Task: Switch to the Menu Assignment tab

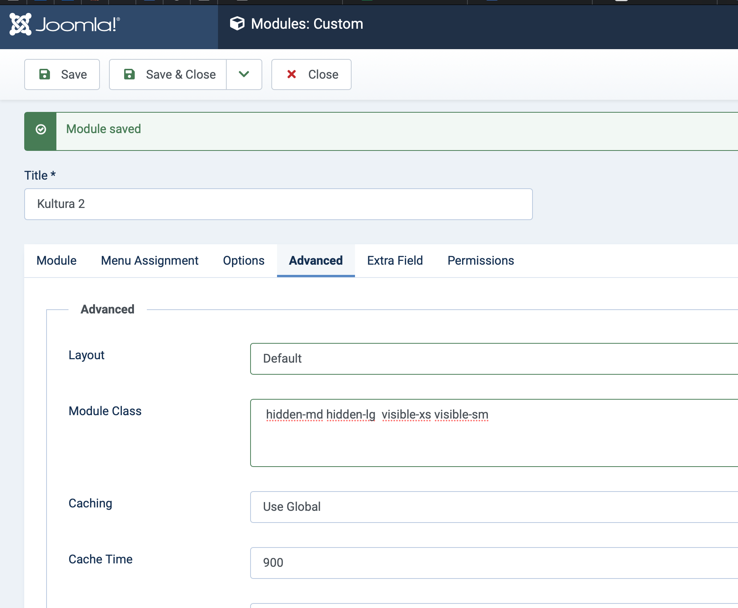Action: point(149,261)
